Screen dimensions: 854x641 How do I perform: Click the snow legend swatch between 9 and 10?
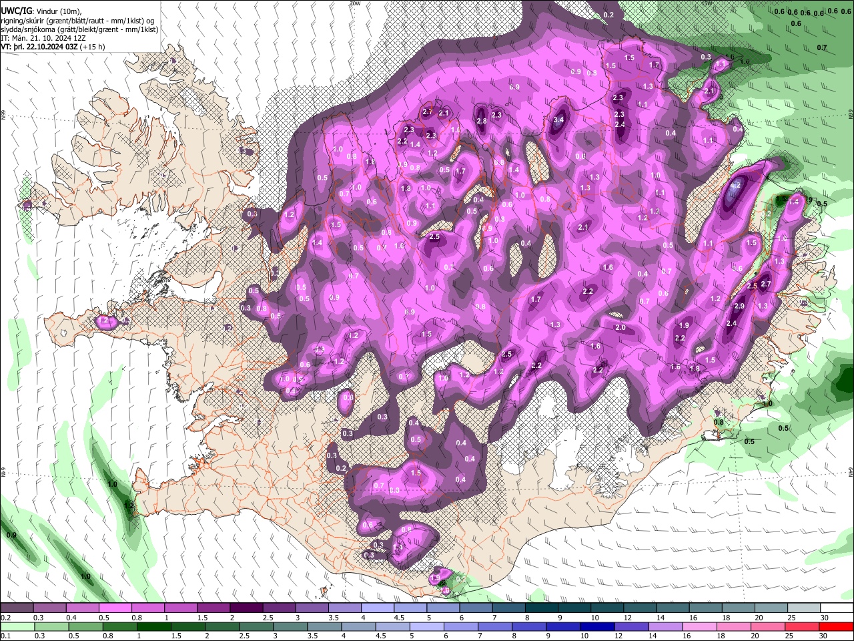point(574,608)
